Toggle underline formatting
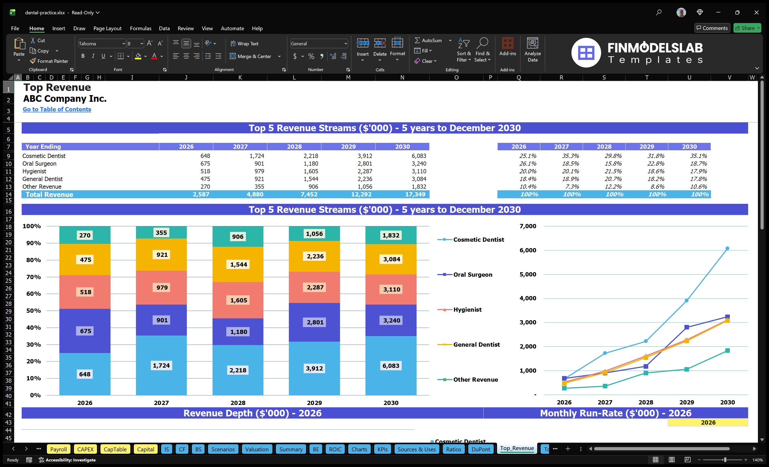This screenshot has height=467, width=769. point(103,56)
